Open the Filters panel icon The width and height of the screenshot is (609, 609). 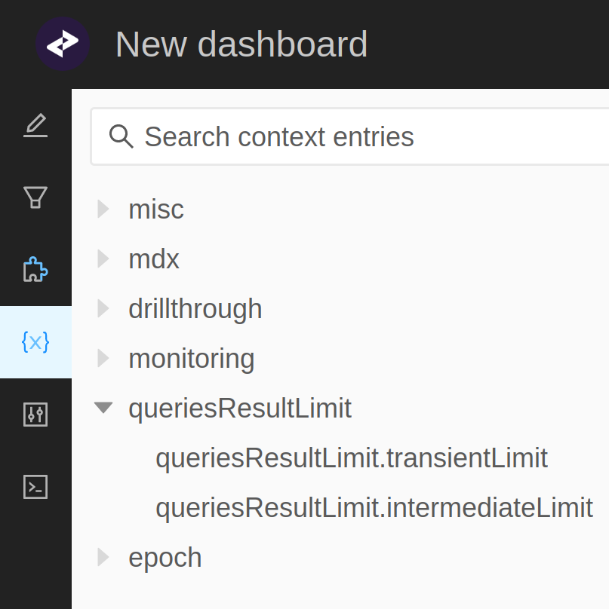[35, 197]
